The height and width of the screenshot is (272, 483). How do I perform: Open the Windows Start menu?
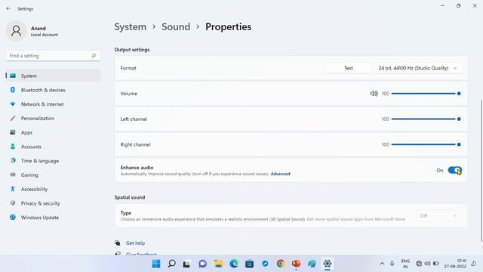pyautogui.click(x=156, y=264)
